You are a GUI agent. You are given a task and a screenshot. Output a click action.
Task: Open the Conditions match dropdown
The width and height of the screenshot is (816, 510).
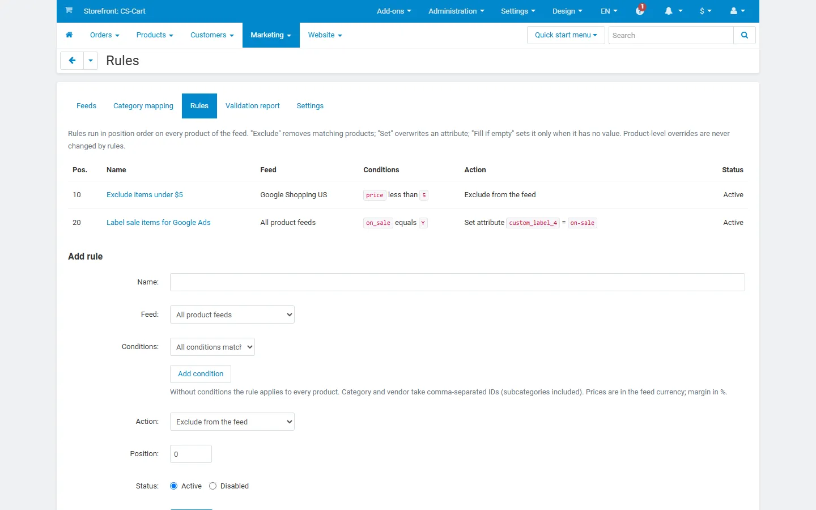click(212, 347)
